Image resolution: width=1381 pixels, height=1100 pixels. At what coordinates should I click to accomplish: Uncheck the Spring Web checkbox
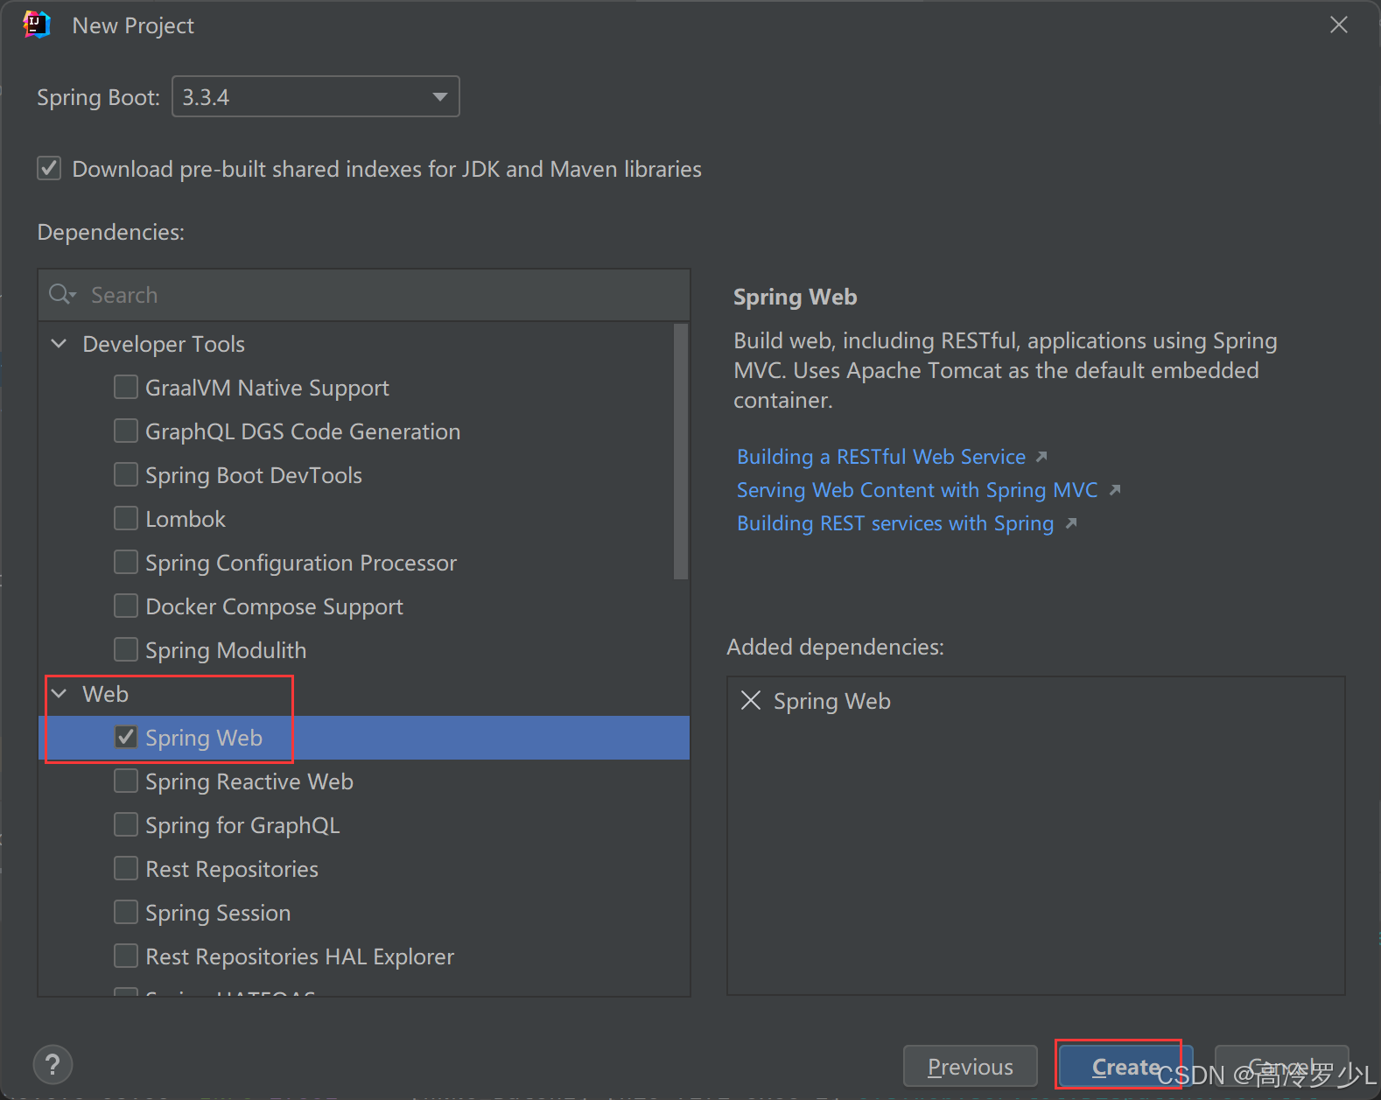[126, 737]
